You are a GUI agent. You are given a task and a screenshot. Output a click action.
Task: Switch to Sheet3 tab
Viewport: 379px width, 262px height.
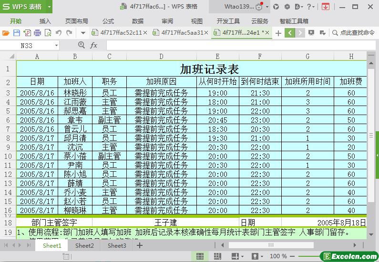point(117,246)
